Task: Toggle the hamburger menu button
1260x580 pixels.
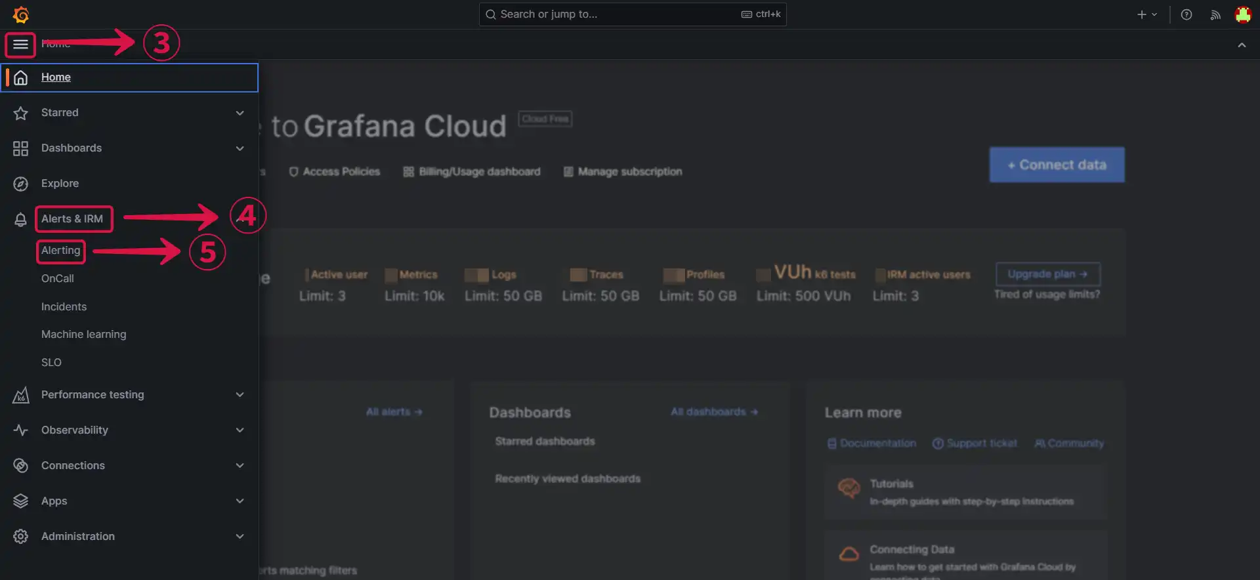Action: (20, 45)
